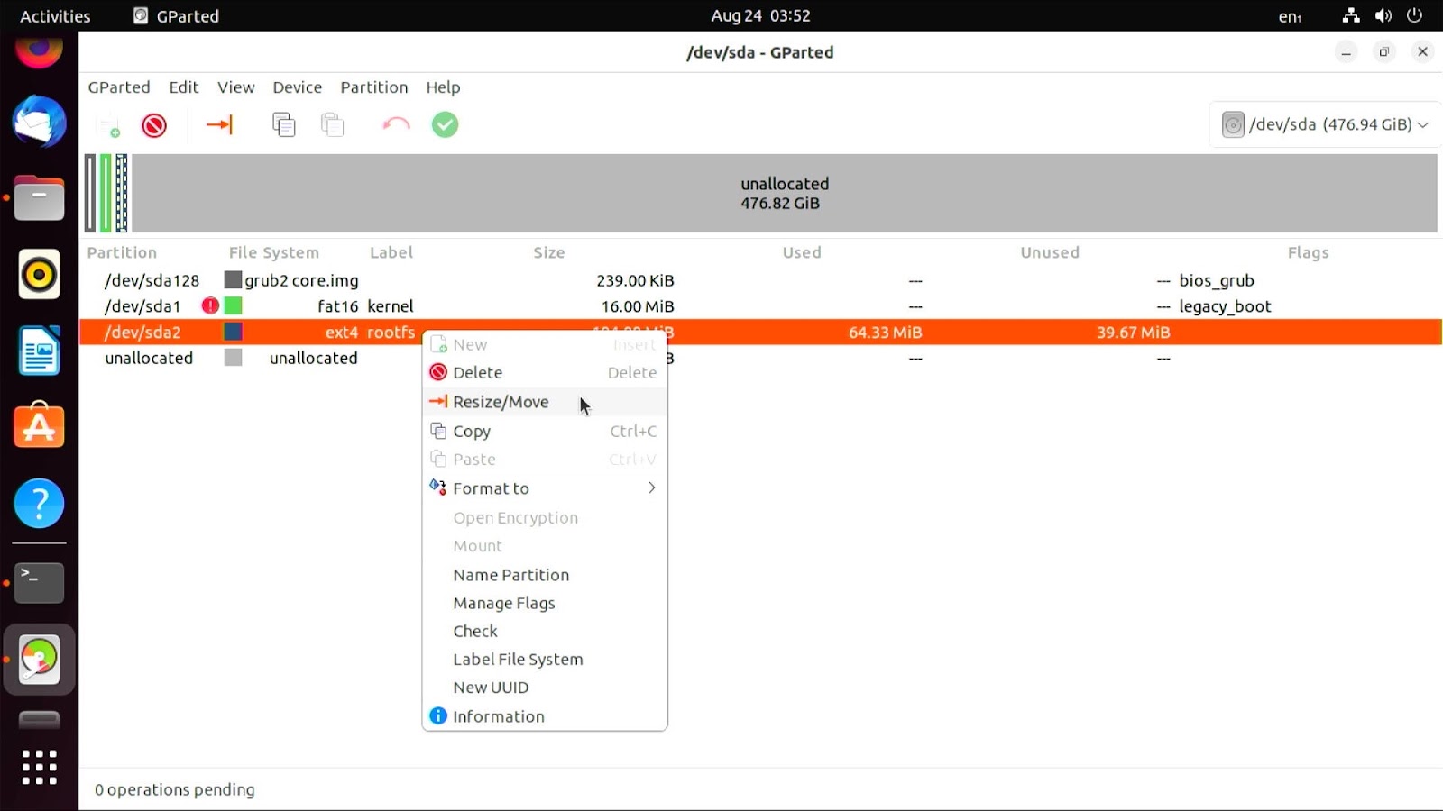Click the power icon in top bar
1443x811 pixels.
1415,15
